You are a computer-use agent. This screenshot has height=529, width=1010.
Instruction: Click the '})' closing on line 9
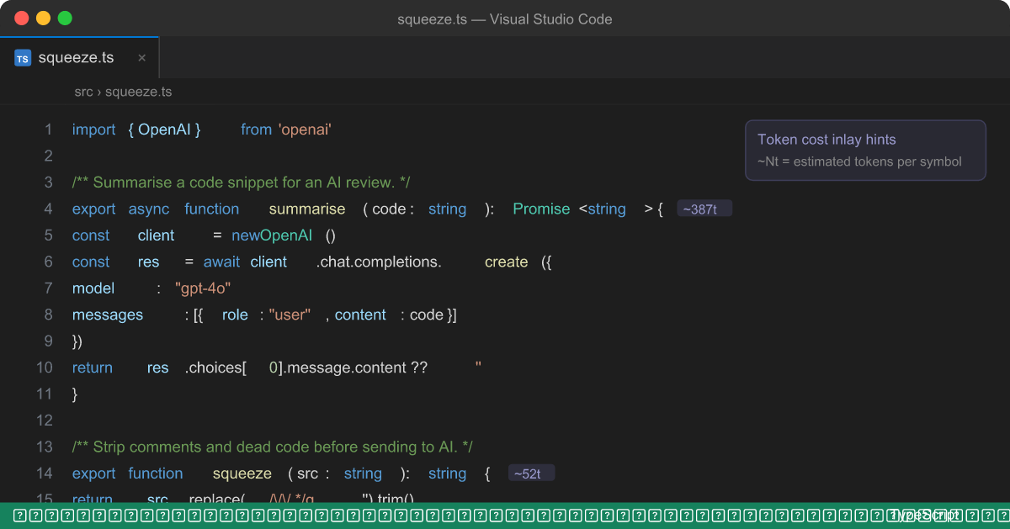click(x=77, y=341)
